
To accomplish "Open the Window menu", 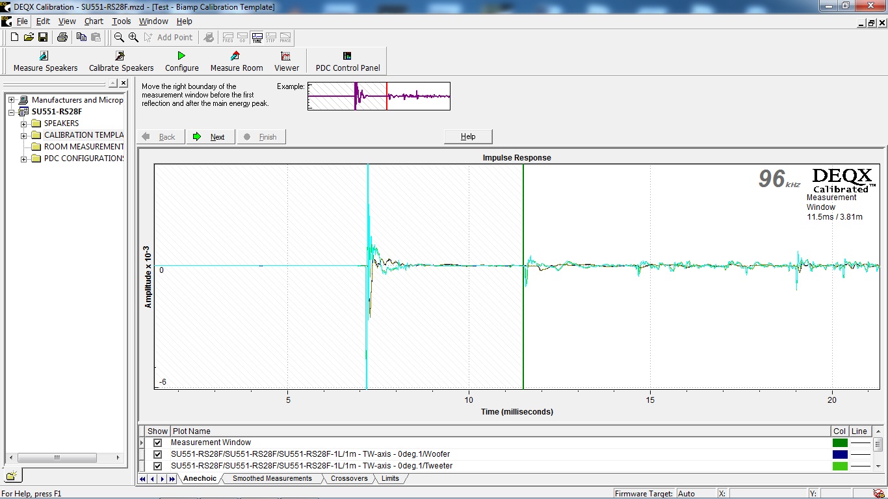I will click(153, 21).
